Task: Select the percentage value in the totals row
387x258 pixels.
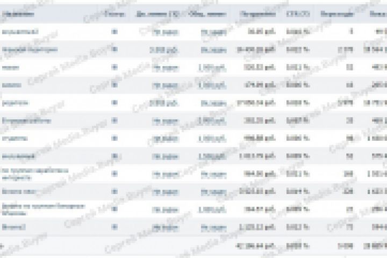Action: coord(298,246)
